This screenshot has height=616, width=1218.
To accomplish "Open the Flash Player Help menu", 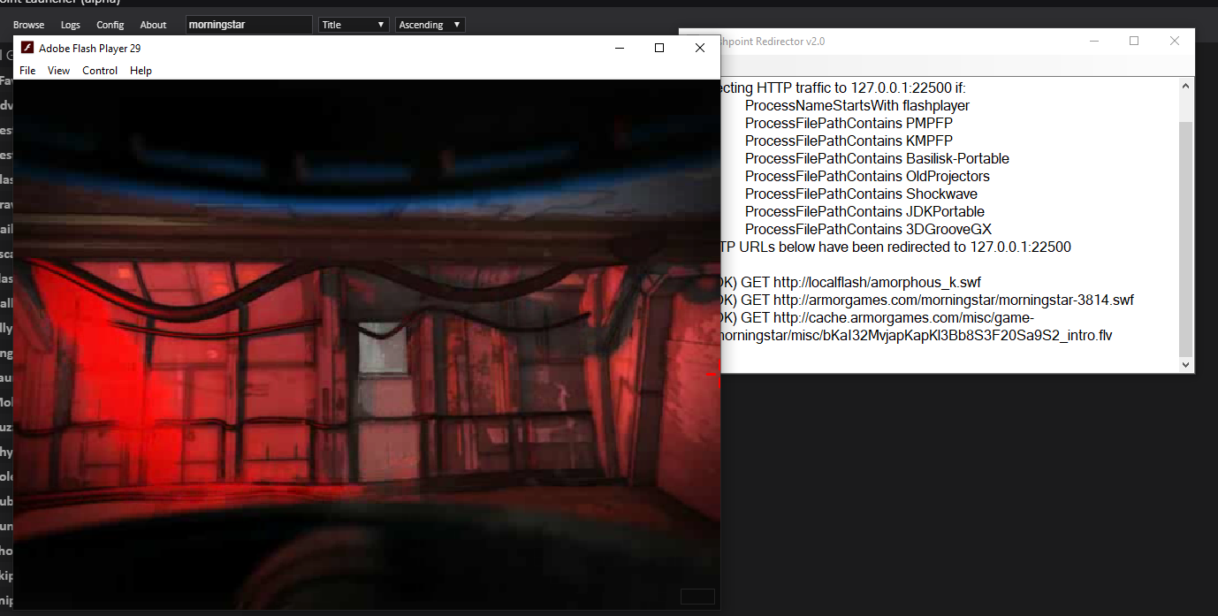I will click(141, 71).
